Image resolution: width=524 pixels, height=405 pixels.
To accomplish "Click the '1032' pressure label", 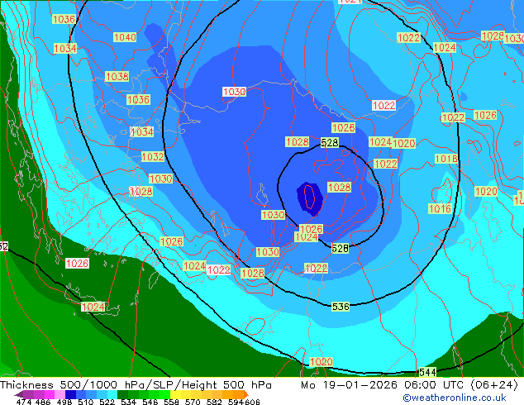I will pos(153,157).
